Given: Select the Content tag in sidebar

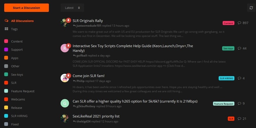Looking at the screenshot, I should tap(17, 41).
